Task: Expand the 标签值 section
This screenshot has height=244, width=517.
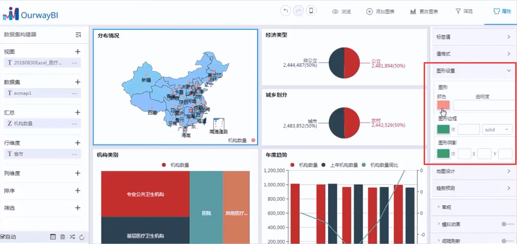Action: click(x=474, y=37)
